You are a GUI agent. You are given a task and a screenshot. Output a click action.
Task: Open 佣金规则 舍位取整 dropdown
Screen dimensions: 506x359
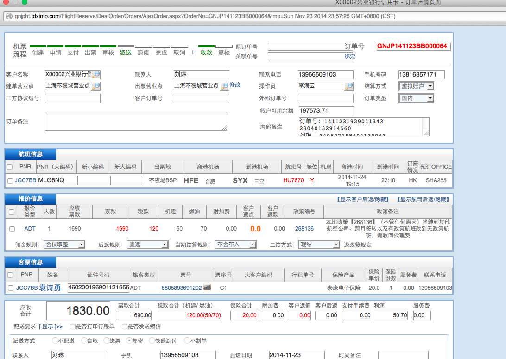[x=64, y=244]
